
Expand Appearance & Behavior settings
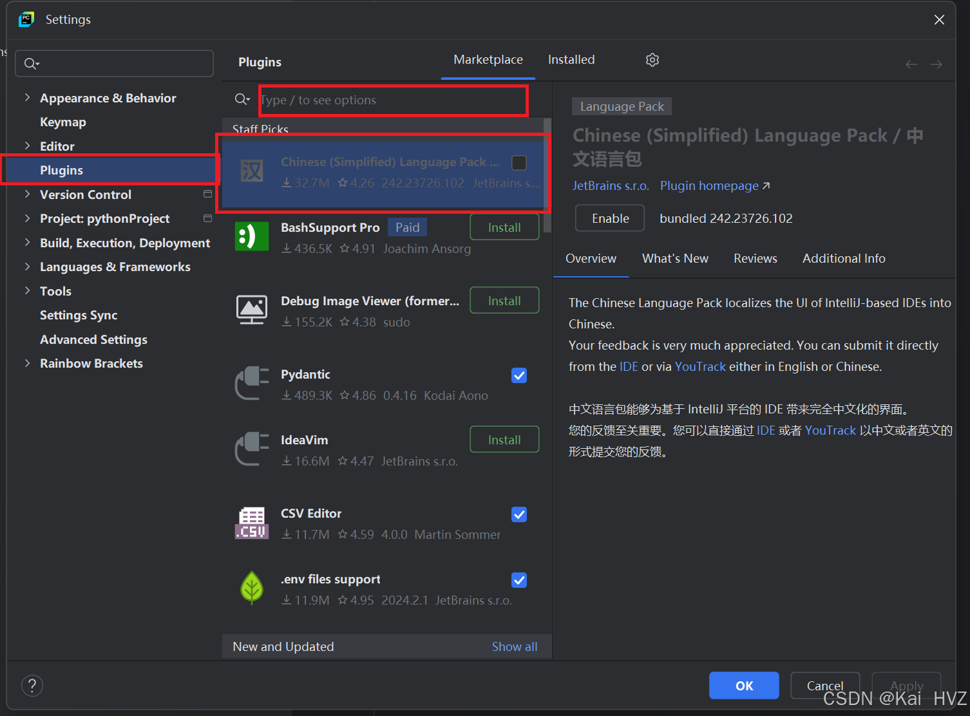(27, 97)
